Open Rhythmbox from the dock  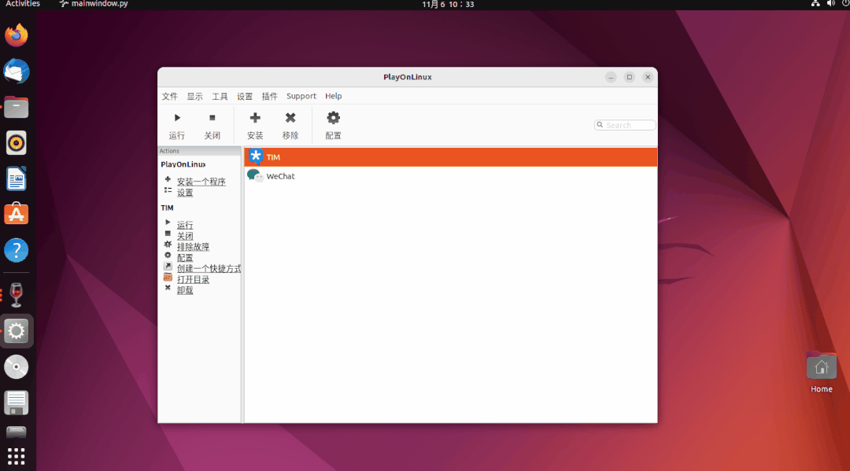[x=17, y=143]
